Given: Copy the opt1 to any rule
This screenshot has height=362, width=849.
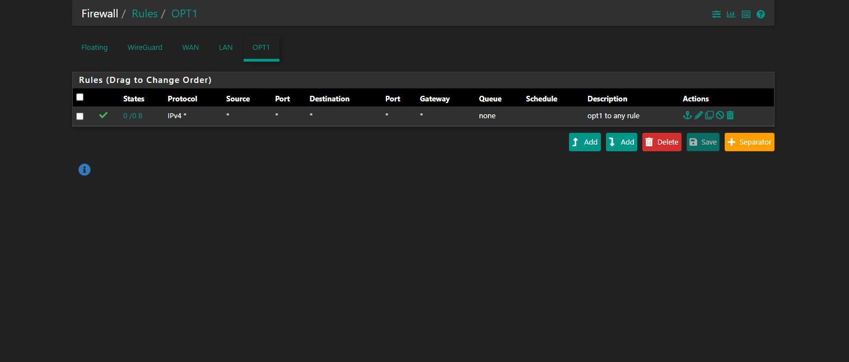Looking at the screenshot, I should pos(709,115).
